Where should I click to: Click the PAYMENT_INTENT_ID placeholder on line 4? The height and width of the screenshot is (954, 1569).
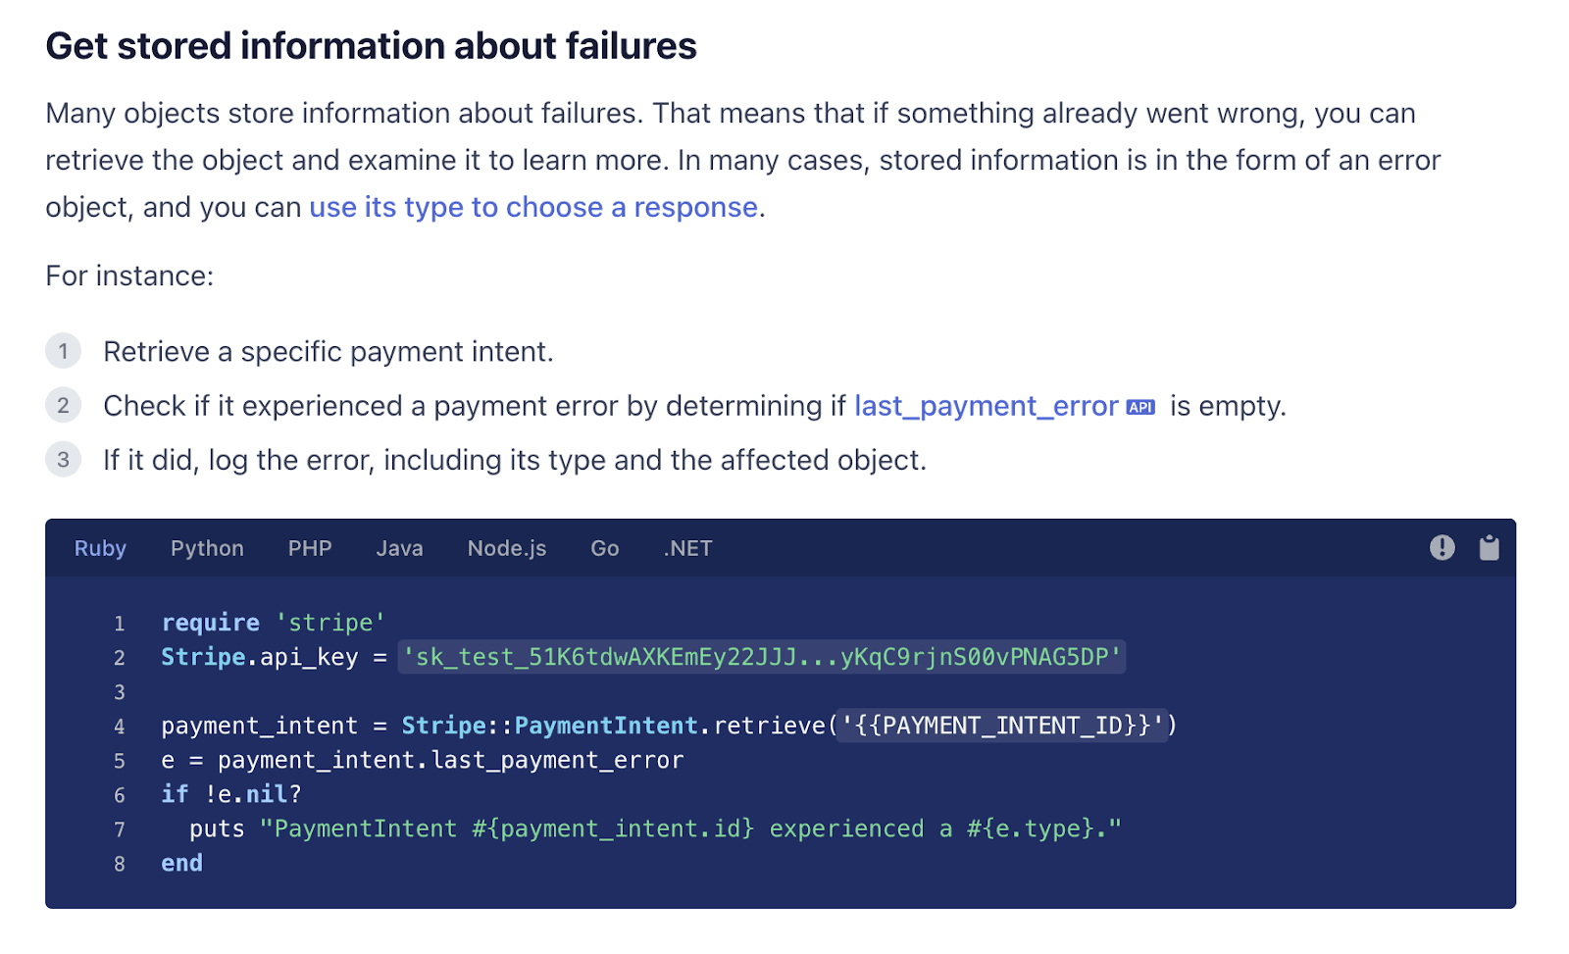[x=1000, y=726]
